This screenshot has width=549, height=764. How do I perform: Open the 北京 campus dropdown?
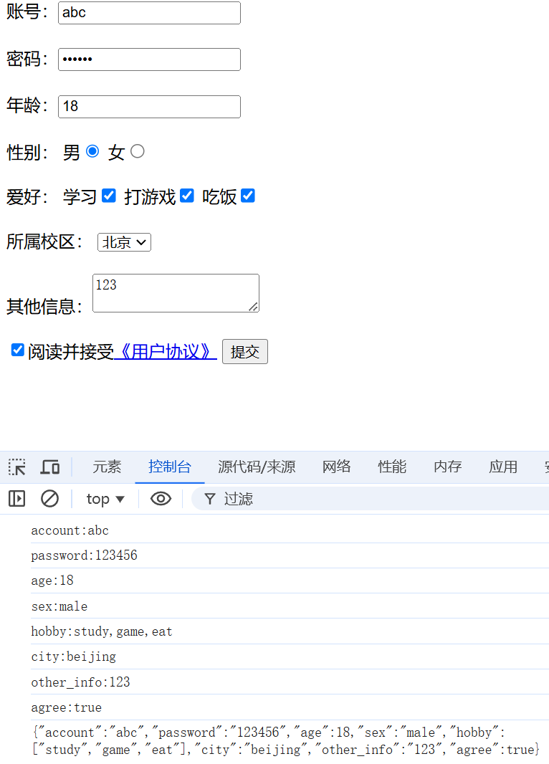click(124, 242)
